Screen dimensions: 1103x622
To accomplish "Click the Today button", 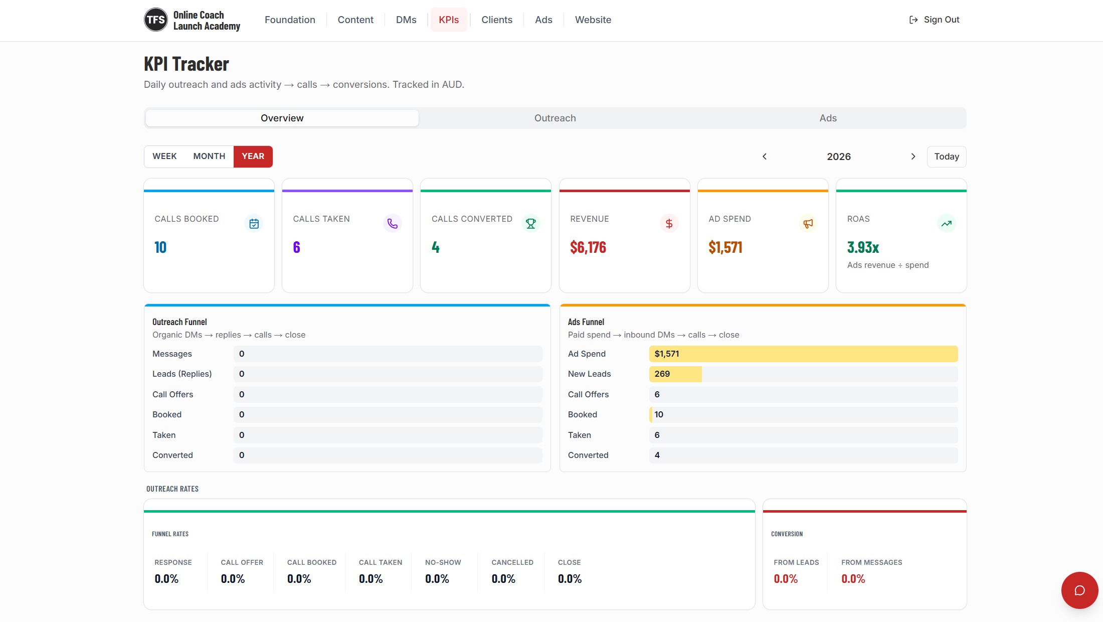I will [947, 157].
